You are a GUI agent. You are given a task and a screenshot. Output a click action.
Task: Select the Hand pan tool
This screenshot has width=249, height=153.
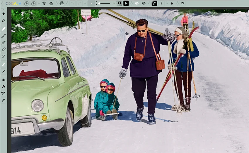pos(3,14)
